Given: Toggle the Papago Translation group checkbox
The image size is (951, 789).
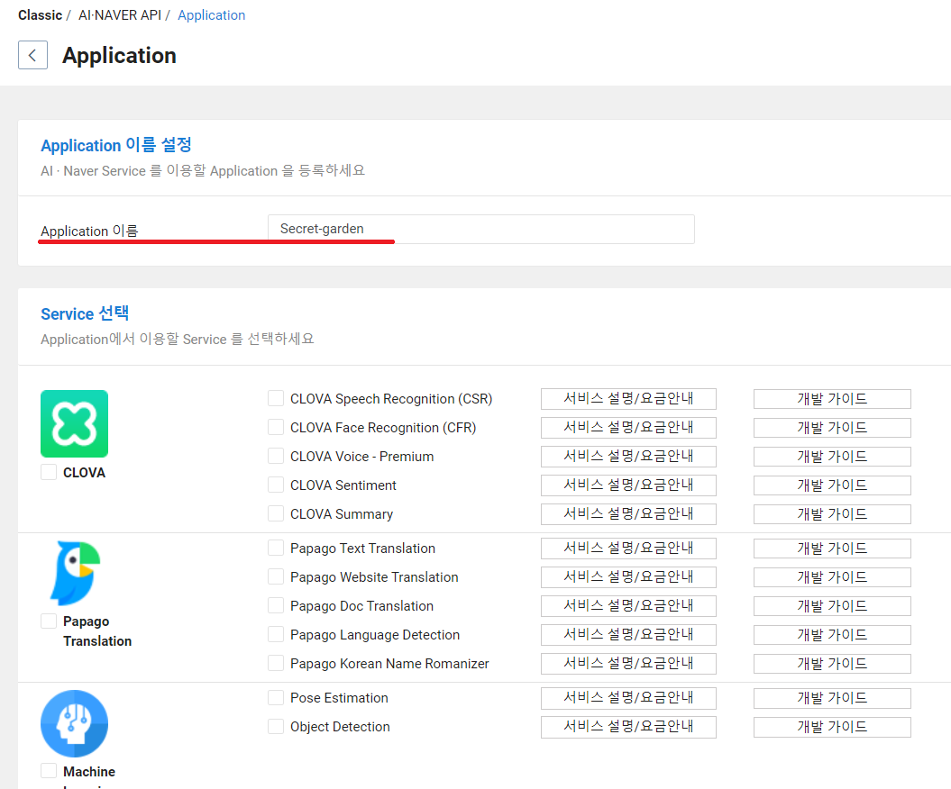Looking at the screenshot, I should click(x=50, y=621).
